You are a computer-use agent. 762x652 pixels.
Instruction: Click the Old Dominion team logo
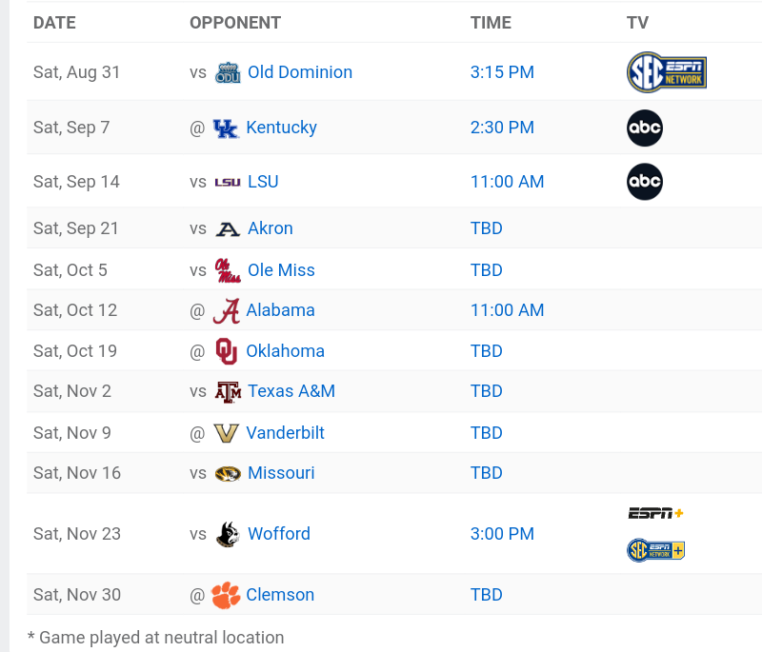[228, 72]
